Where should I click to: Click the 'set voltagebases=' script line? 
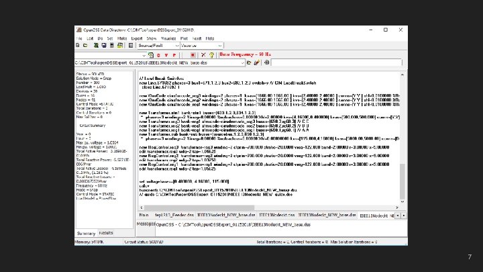[184, 181]
